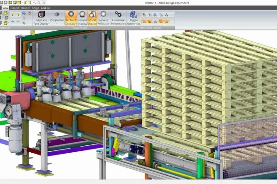Open the Add-on ribbon tab
The height and width of the screenshot is (184, 277).
45,8
